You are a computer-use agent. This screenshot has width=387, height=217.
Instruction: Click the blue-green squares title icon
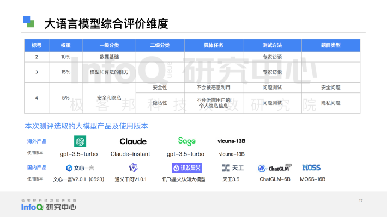tap(29, 22)
